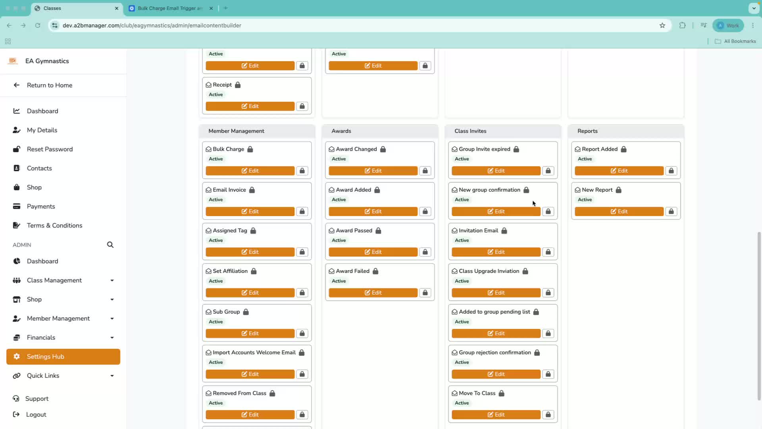Click envelope icon beside Group rejection confirmation
Image resolution: width=762 pixels, height=429 pixels.
pos(454,353)
